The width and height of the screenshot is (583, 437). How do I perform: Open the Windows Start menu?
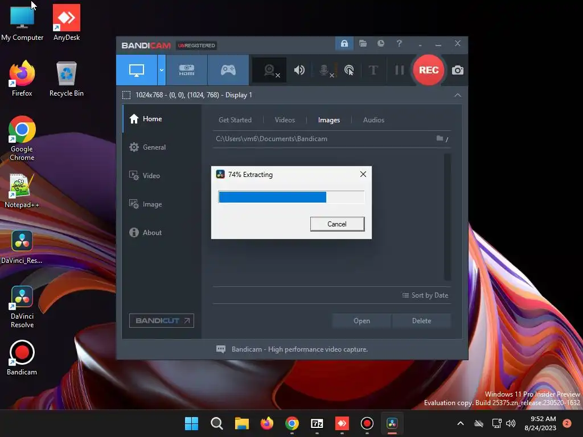tap(191, 423)
